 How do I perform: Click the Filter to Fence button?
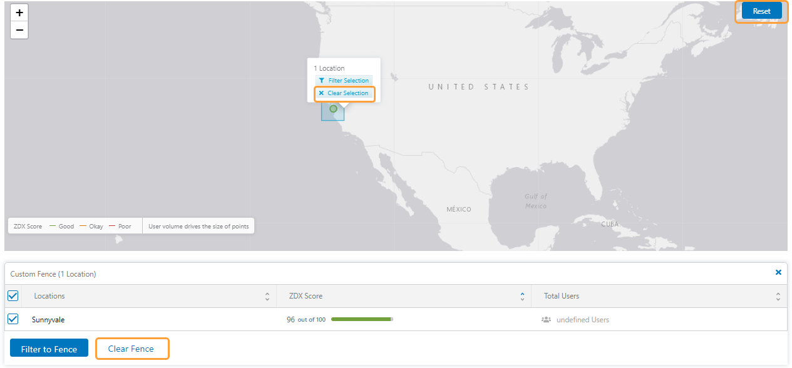pos(49,348)
